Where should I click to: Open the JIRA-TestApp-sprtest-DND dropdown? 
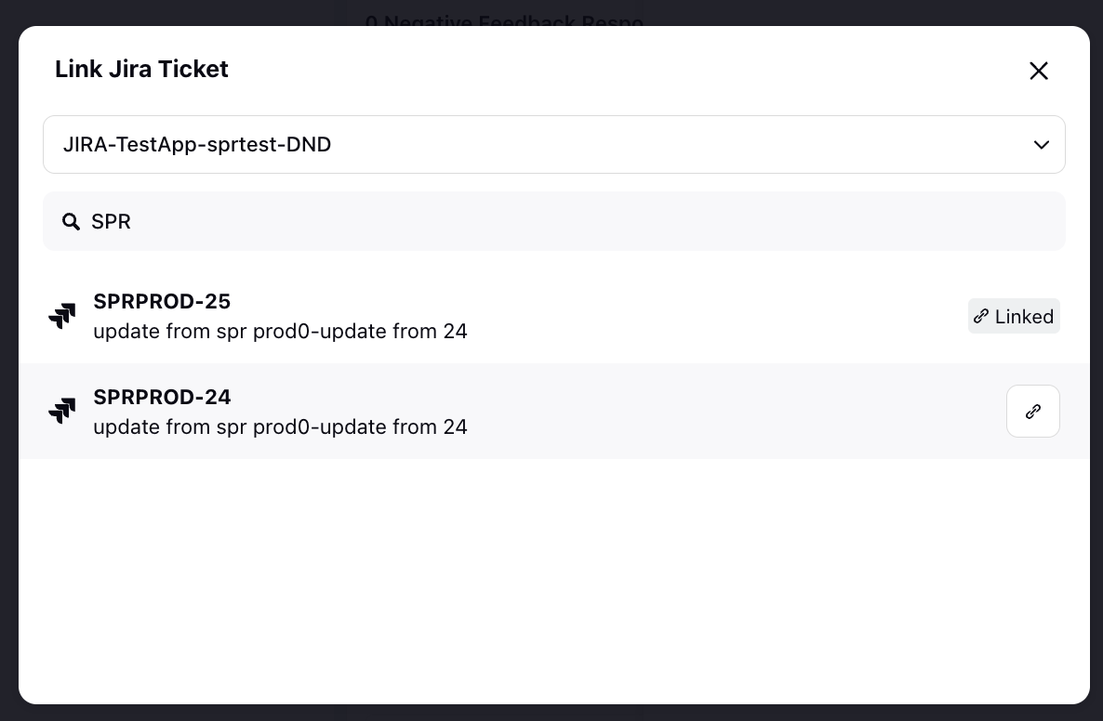click(553, 145)
